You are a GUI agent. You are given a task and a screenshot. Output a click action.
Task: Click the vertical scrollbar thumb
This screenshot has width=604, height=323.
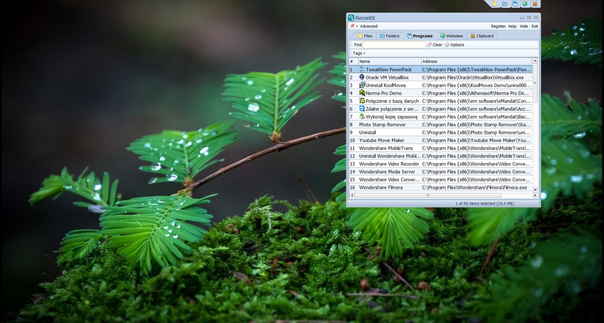tap(535, 83)
